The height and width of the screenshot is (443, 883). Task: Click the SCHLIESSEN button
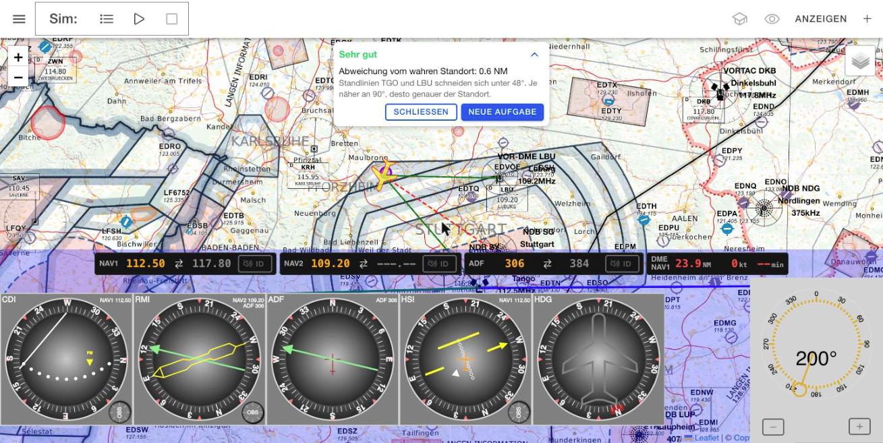[x=421, y=112]
